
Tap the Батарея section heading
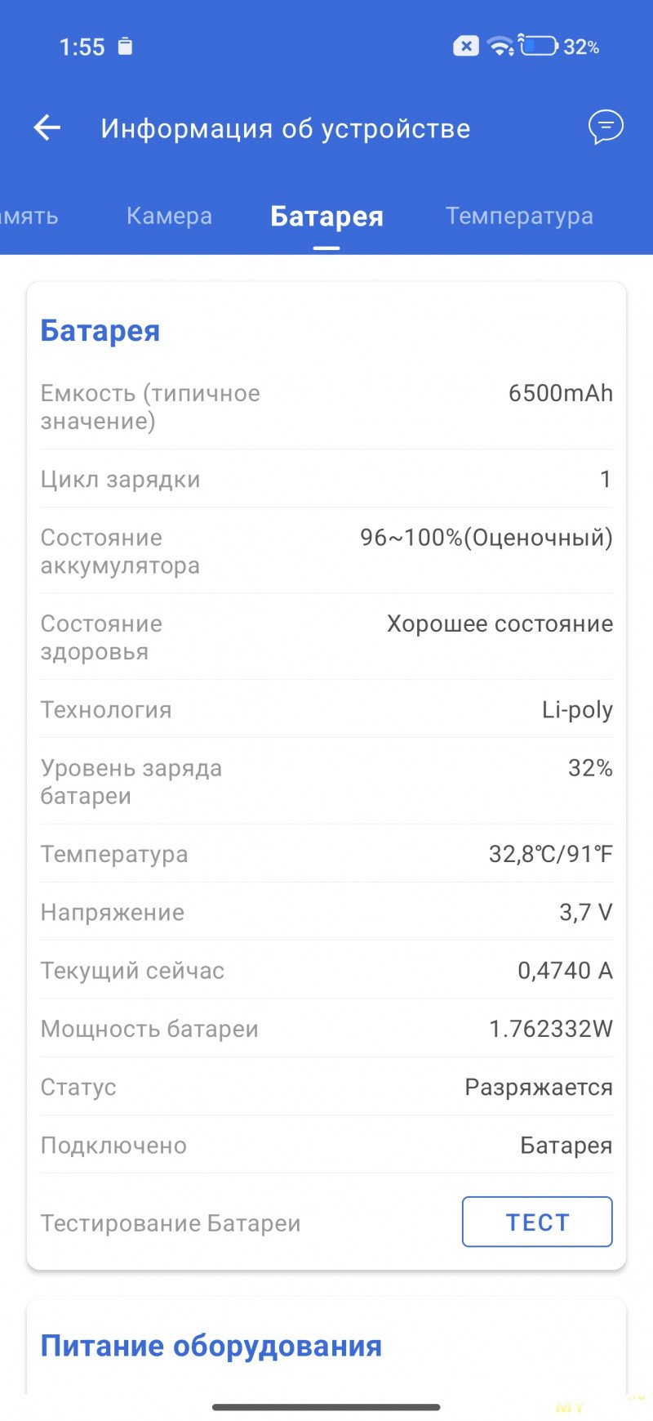click(x=100, y=330)
